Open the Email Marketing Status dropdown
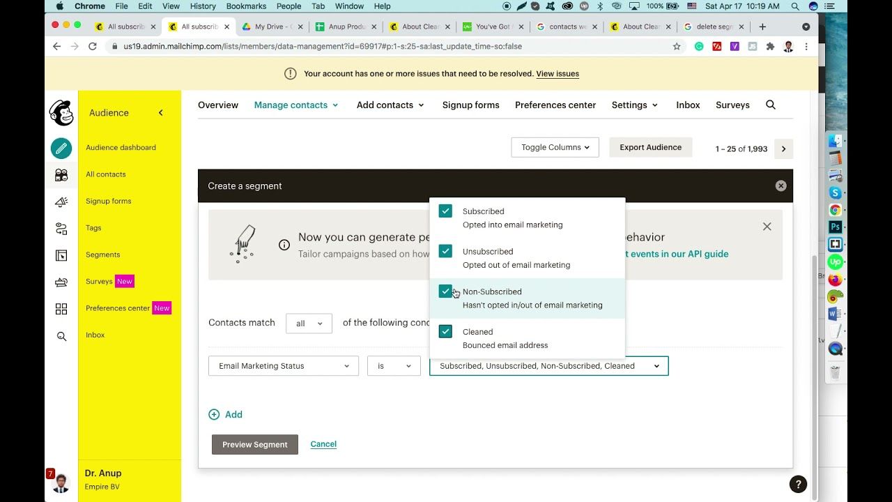The height and width of the screenshot is (502, 892). tap(284, 366)
